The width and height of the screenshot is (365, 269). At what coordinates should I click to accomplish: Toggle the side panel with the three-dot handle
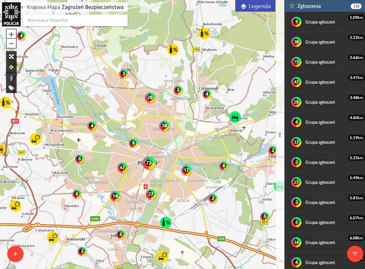click(280, 134)
